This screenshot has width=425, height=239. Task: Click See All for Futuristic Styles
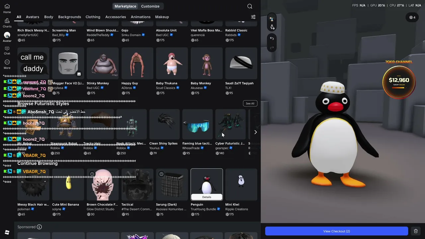pyautogui.click(x=250, y=104)
